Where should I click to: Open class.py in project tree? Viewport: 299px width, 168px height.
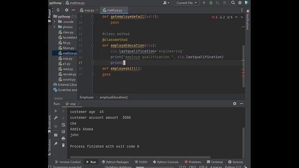(x=66, y=32)
